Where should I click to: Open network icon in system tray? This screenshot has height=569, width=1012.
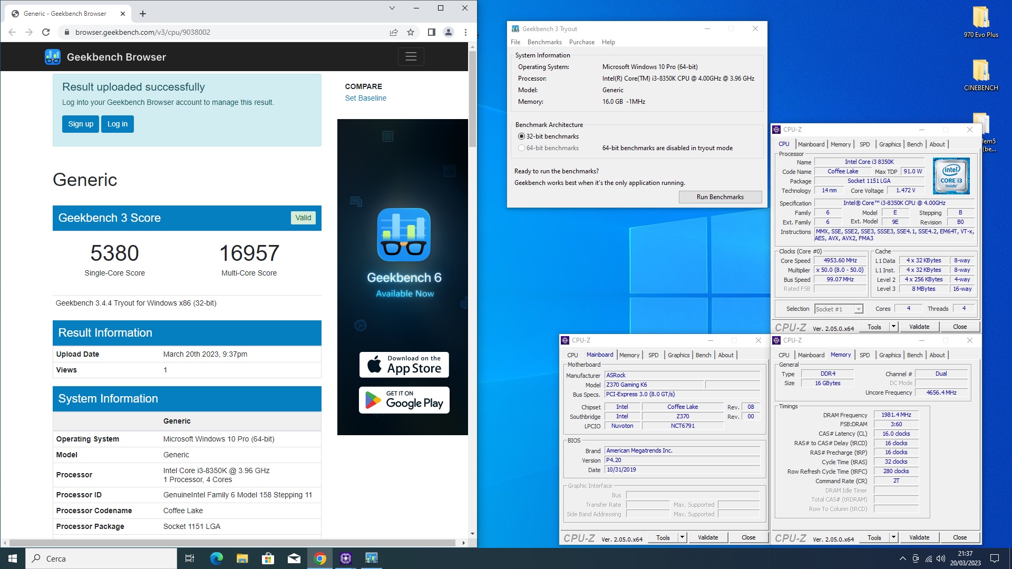coord(928,558)
